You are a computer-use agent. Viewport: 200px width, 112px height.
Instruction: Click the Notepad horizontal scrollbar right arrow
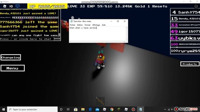(124, 41)
